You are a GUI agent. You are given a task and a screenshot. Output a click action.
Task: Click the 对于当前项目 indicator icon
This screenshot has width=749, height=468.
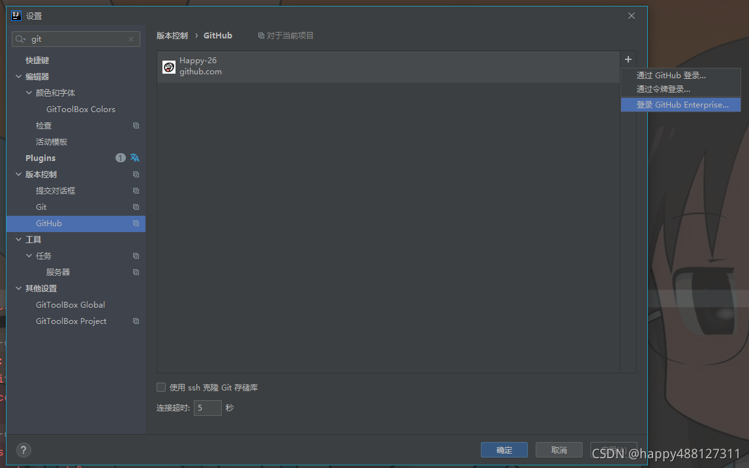(x=261, y=36)
